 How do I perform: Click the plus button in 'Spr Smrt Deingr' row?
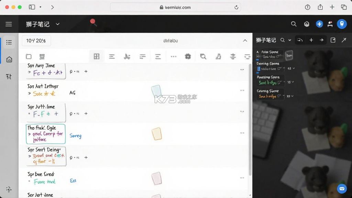point(86,157)
